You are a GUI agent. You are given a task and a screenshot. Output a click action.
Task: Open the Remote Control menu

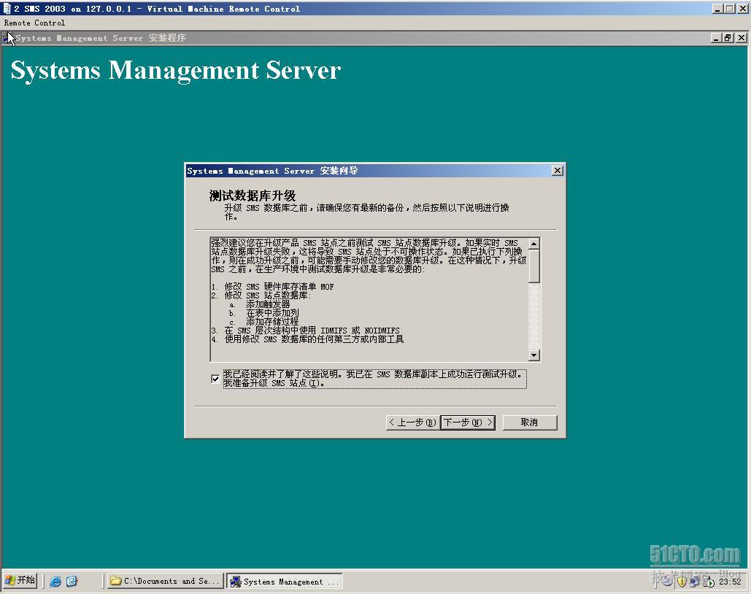[x=34, y=23]
